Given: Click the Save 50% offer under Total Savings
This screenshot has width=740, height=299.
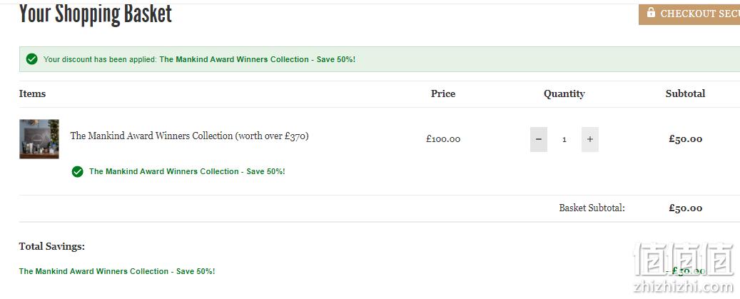Looking at the screenshot, I should (x=117, y=271).
